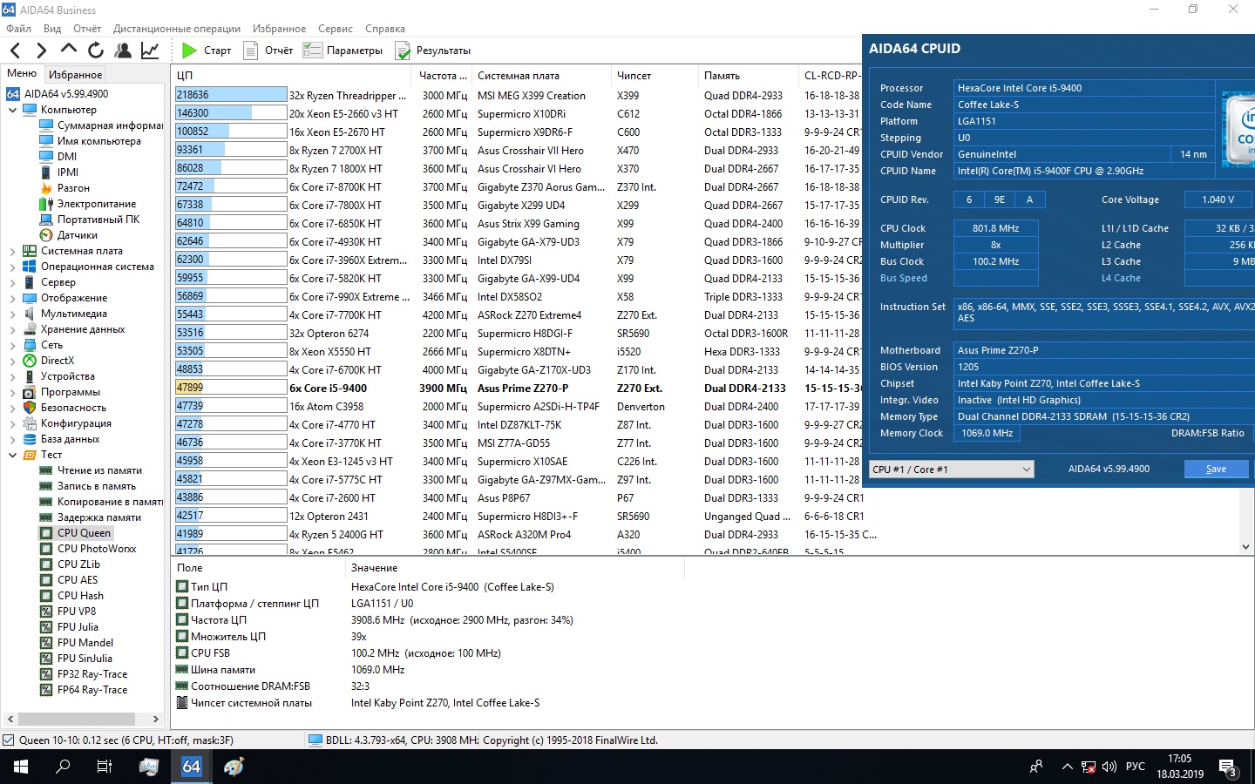Select the Запись в память test

click(88, 486)
